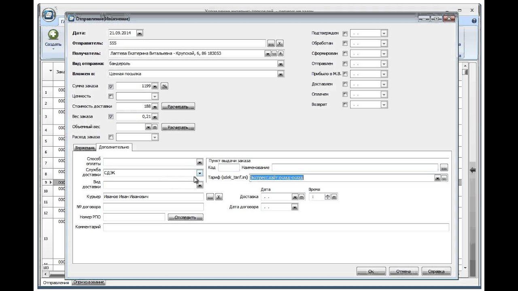
Task: Check the Обработан status checkbox
Action: click(345, 43)
